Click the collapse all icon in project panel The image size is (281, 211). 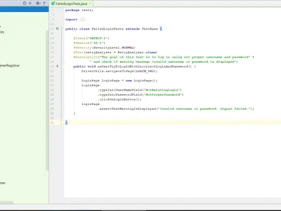pyautogui.click(x=30, y=3)
